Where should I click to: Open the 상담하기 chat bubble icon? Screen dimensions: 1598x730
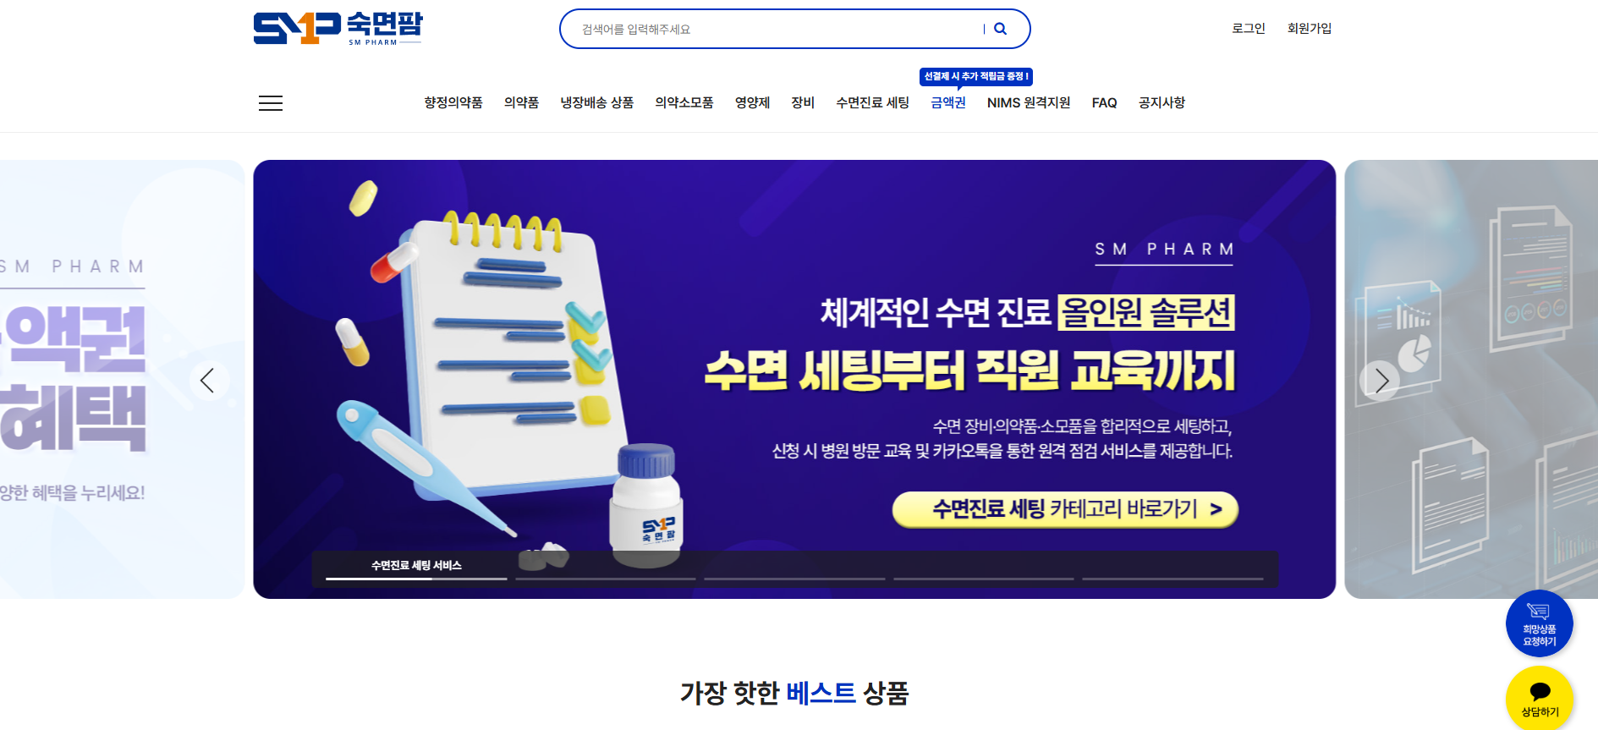[x=1539, y=698]
